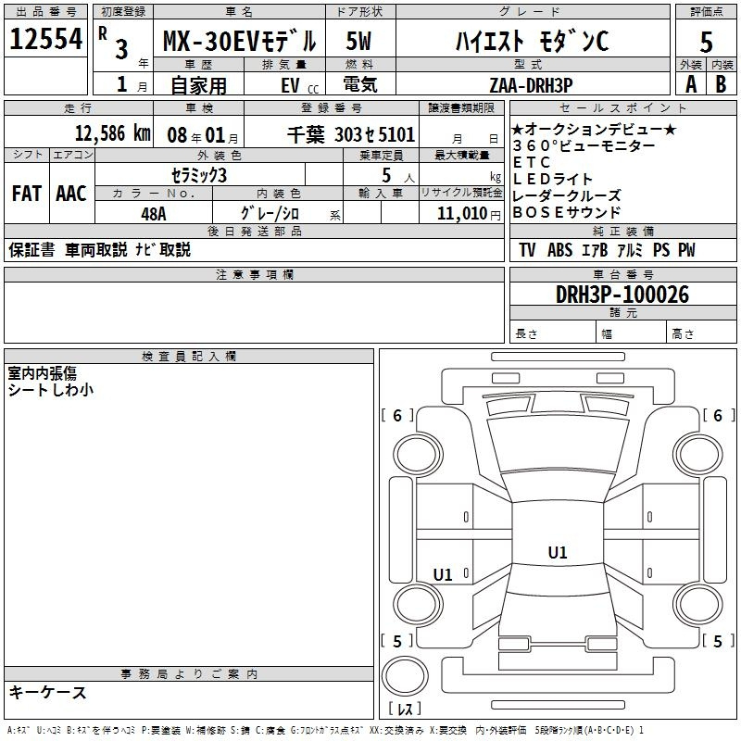741x741 pixels.
Task: Select the vehicle history 自家用
Action: click(x=198, y=85)
